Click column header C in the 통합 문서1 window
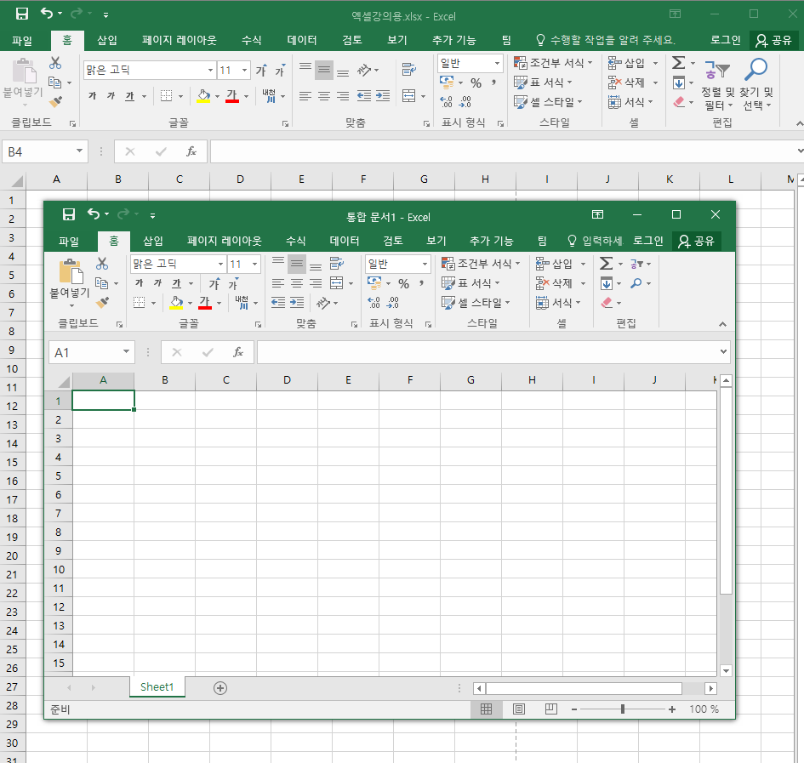This screenshot has height=763, width=804. (x=225, y=380)
